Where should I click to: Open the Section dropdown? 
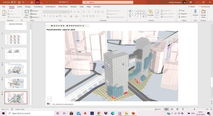35,17
